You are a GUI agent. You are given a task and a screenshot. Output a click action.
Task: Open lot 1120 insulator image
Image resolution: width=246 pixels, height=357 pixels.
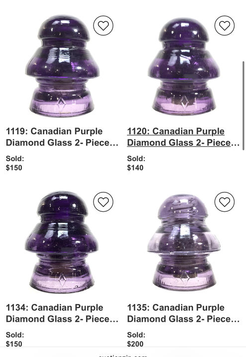pos(184,66)
